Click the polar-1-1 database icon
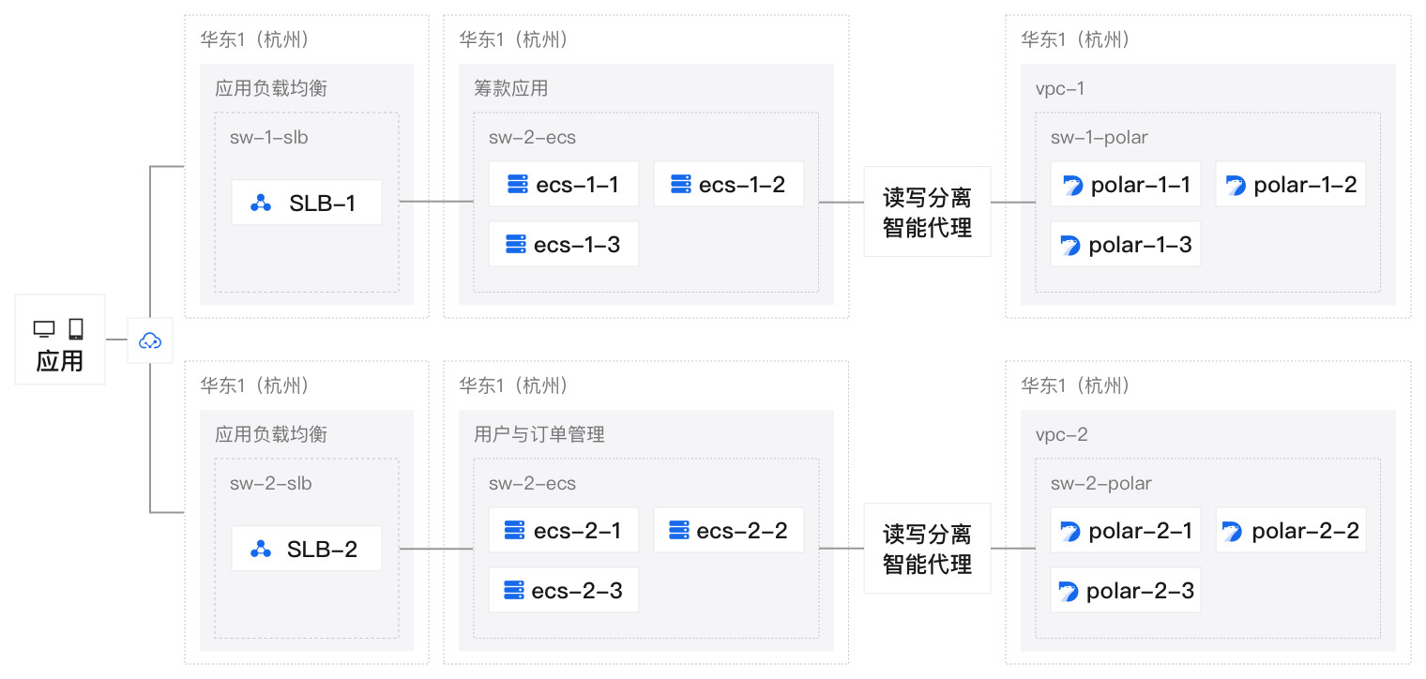The width and height of the screenshot is (1426, 679). pos(1072,186)
